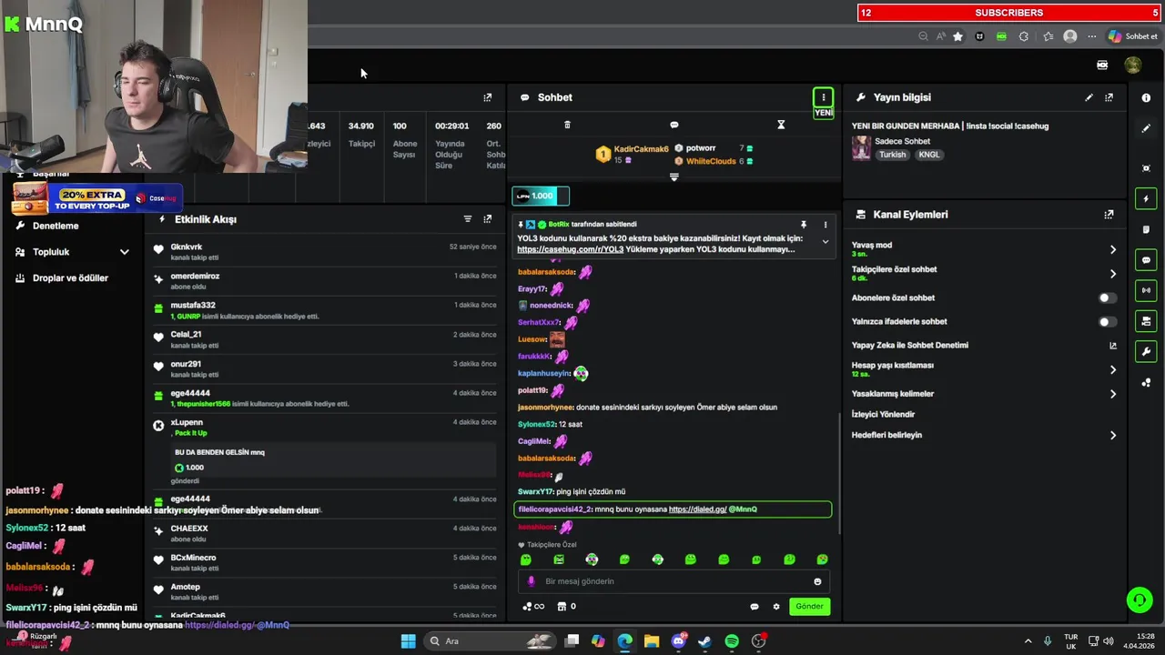
Task: Click the channel points infinity icon
Action: click(533, 607)
